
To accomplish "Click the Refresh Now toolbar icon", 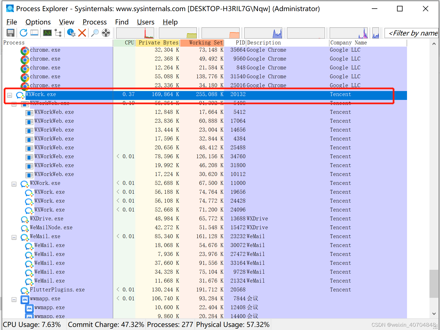I will pyautogui.click(x=23, y=33).
